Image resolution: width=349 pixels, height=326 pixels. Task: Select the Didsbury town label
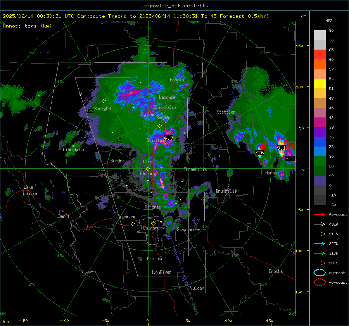tap(147, 174)
